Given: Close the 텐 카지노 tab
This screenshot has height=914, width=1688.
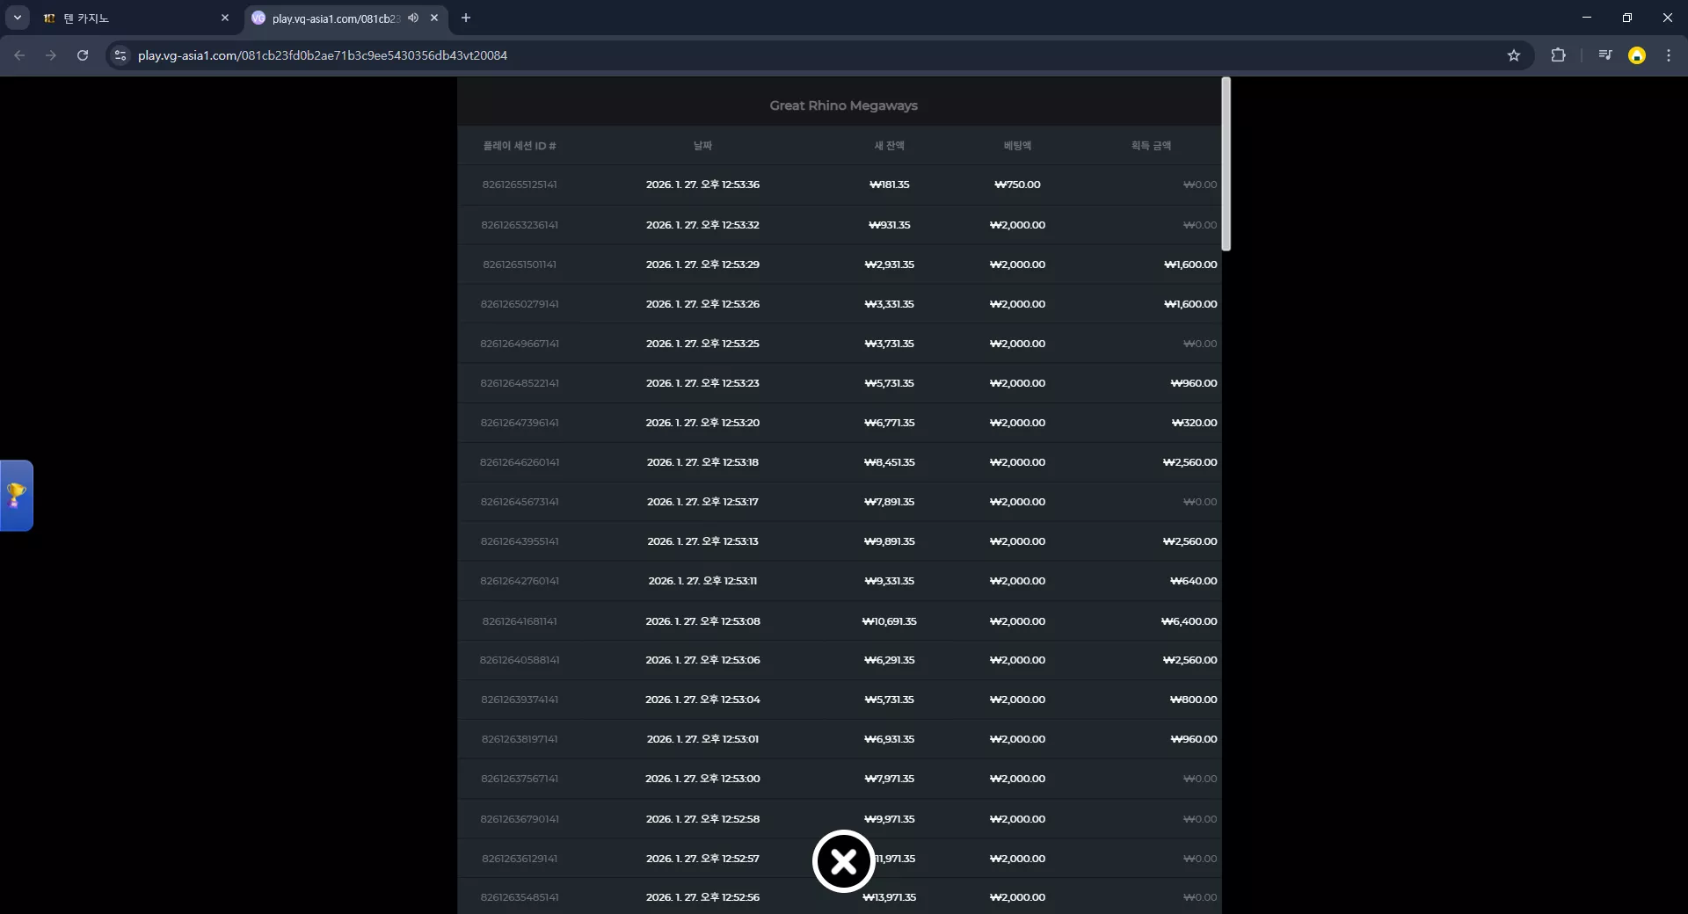Looking at the screenshot, I should pos(225,18).
